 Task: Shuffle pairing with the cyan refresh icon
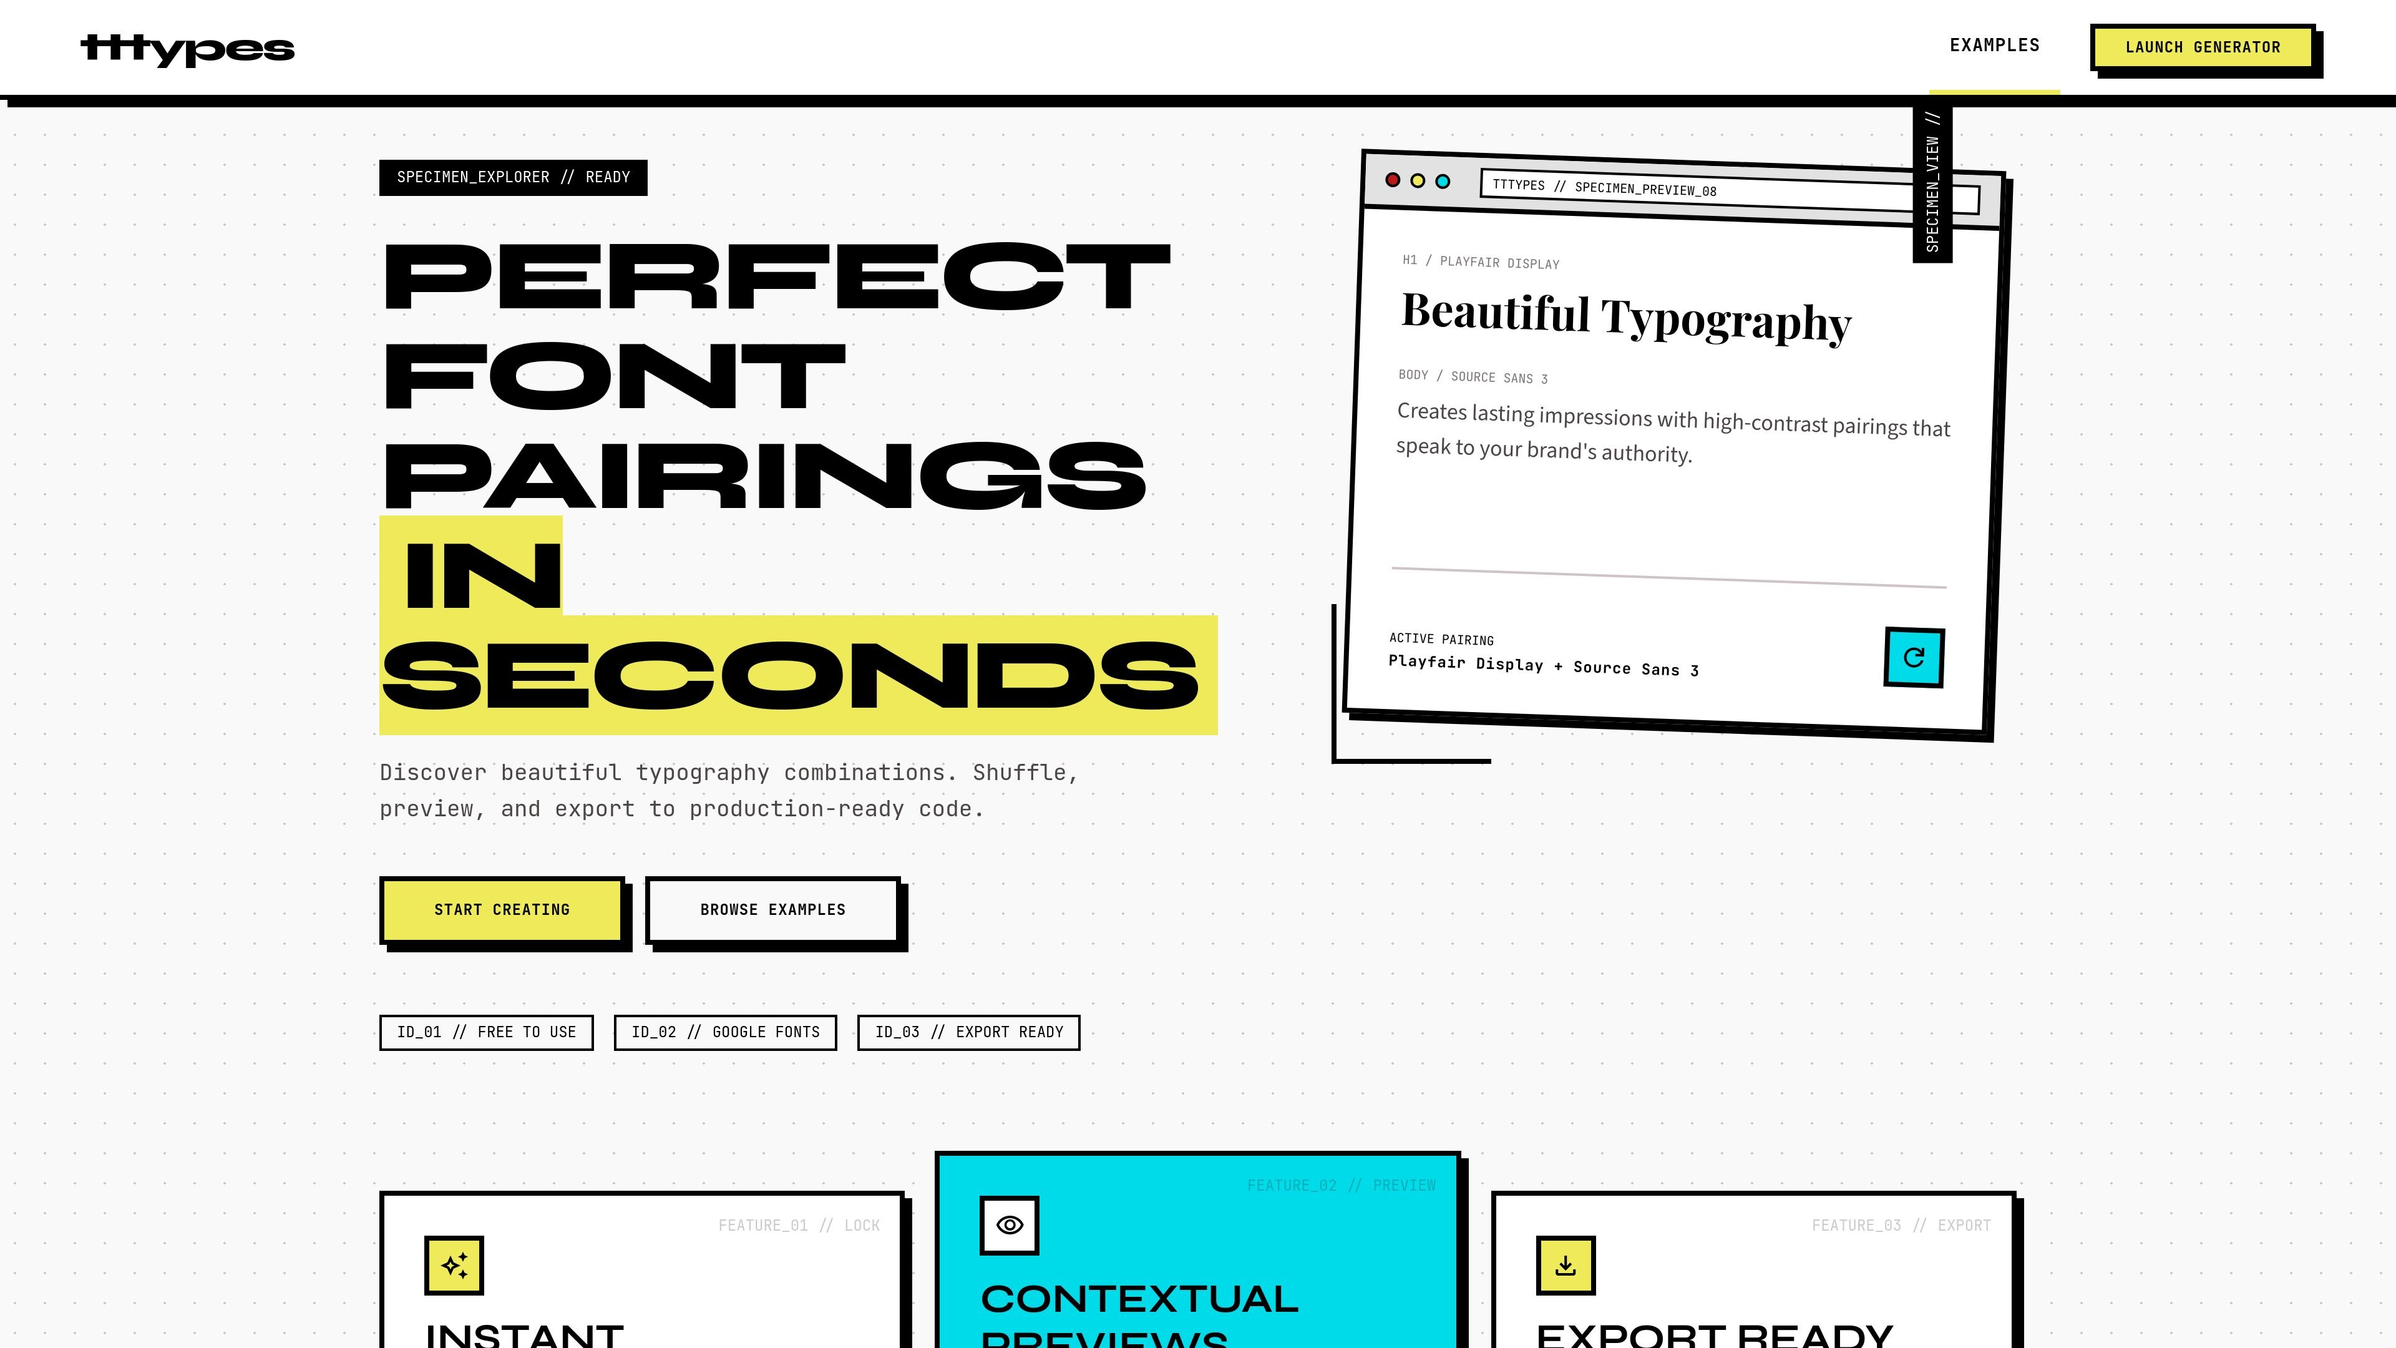1914,658
